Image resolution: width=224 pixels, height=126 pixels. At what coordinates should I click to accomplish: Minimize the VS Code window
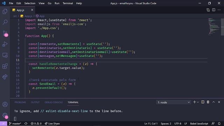[200, 3]
